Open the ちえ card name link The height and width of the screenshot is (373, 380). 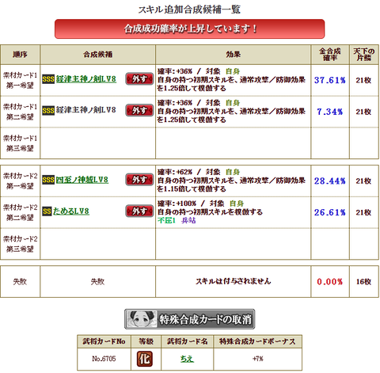(x=187, y=359)
